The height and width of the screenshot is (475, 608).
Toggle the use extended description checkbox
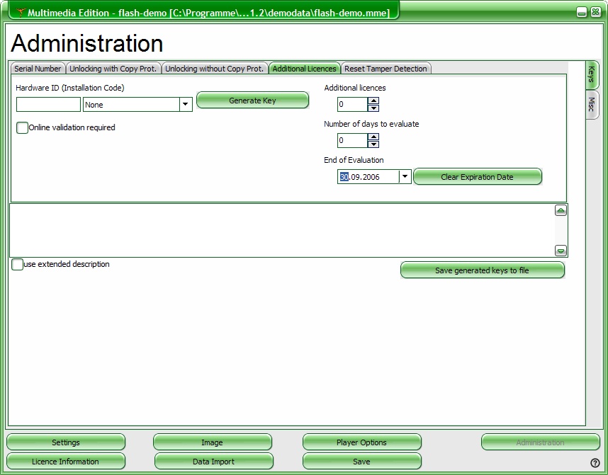click(17, 265)
